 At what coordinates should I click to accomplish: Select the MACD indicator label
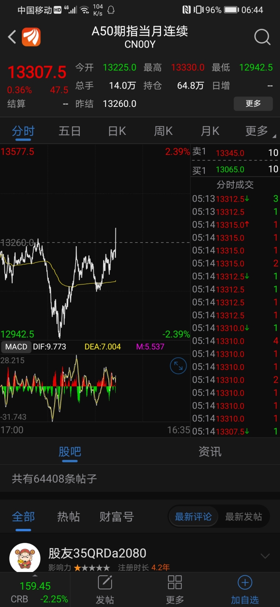click(x=16, y=347)
